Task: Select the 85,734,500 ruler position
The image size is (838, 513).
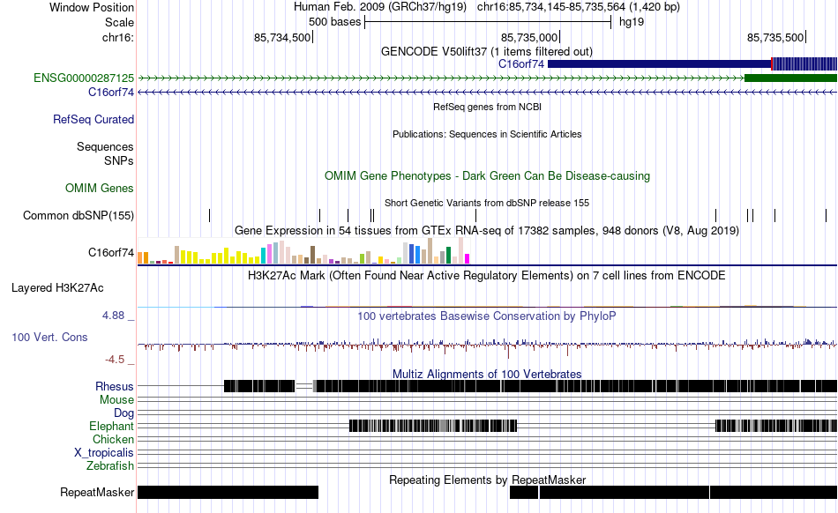Action: (282, 37)
